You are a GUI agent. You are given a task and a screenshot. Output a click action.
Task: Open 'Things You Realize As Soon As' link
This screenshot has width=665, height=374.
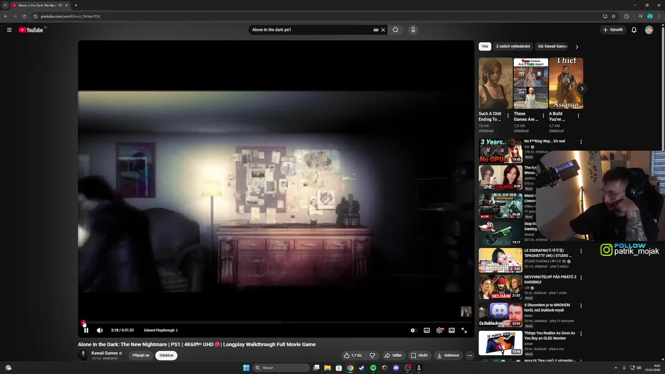550,336
